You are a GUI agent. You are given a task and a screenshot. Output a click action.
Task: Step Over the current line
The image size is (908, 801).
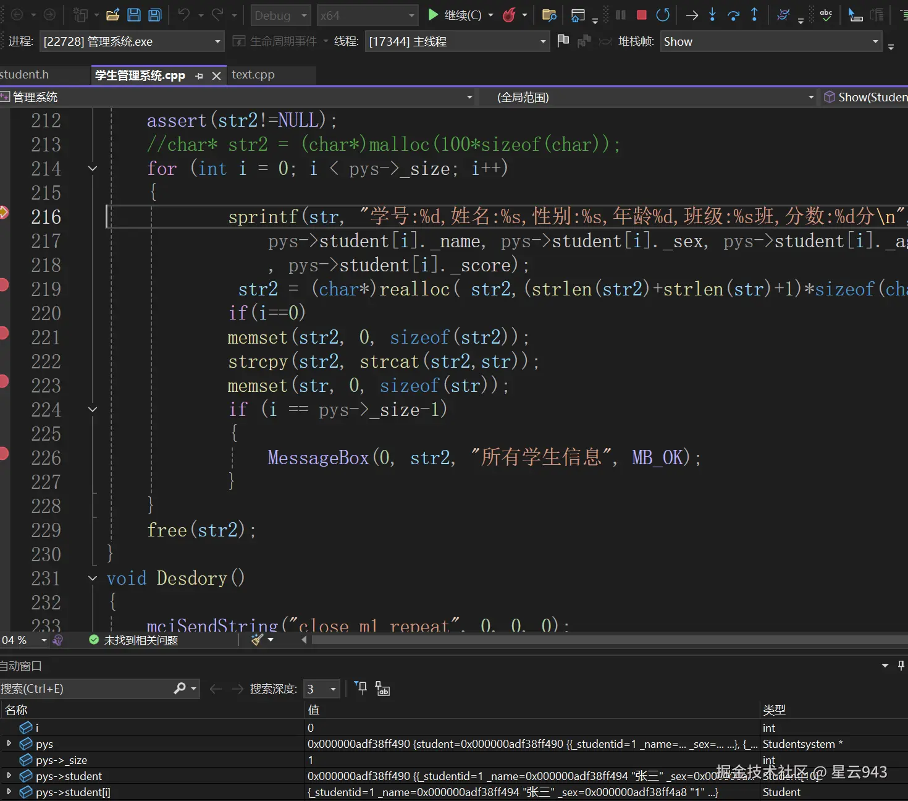pos(733,15)
